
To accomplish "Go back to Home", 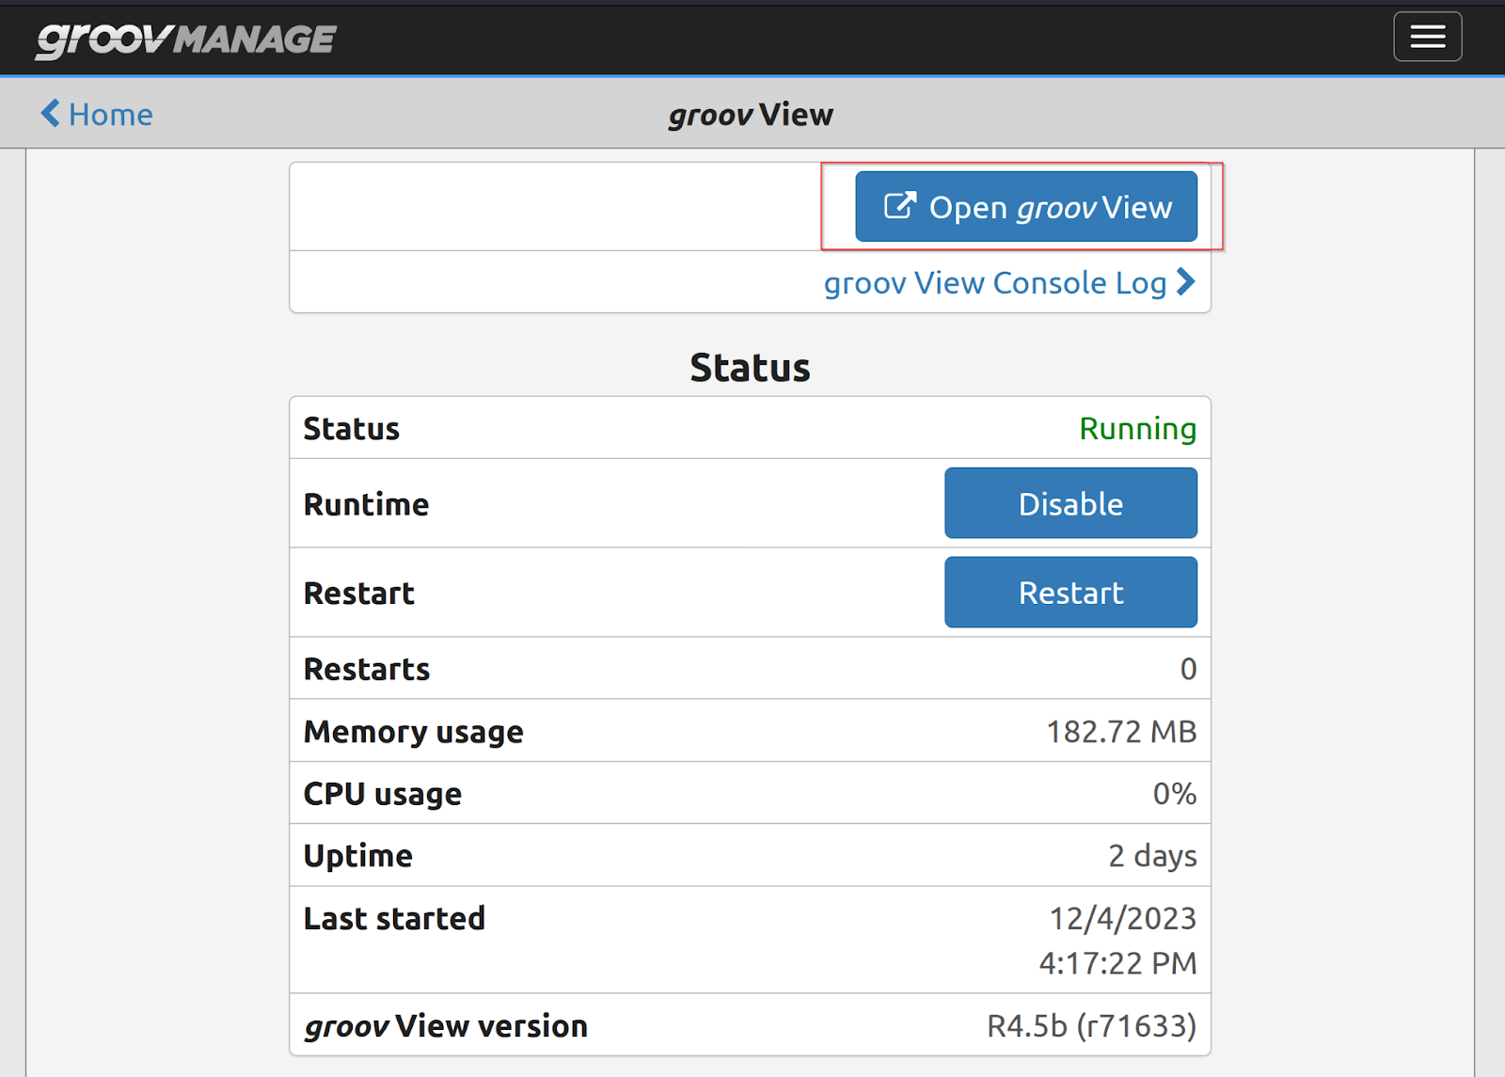I will point(97,114).
